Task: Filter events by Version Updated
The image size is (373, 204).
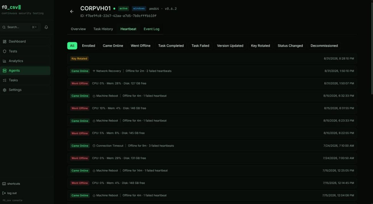Action: (x=230, y=46)
